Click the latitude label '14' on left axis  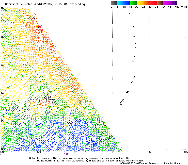pyautogui.click(x=2, y=93)
